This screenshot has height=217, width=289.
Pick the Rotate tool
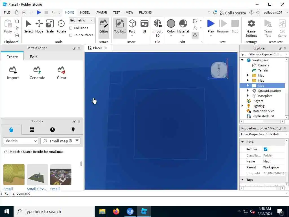(61, 26)
